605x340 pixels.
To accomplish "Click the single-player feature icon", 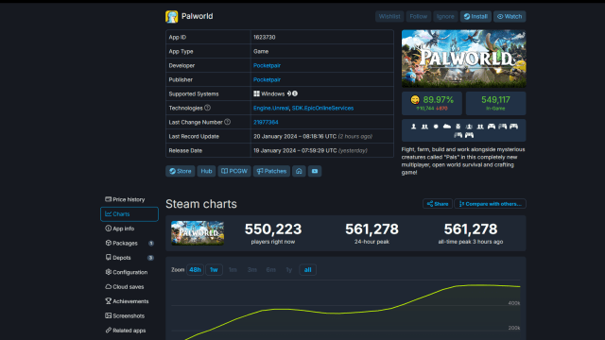I will [414, 127].
